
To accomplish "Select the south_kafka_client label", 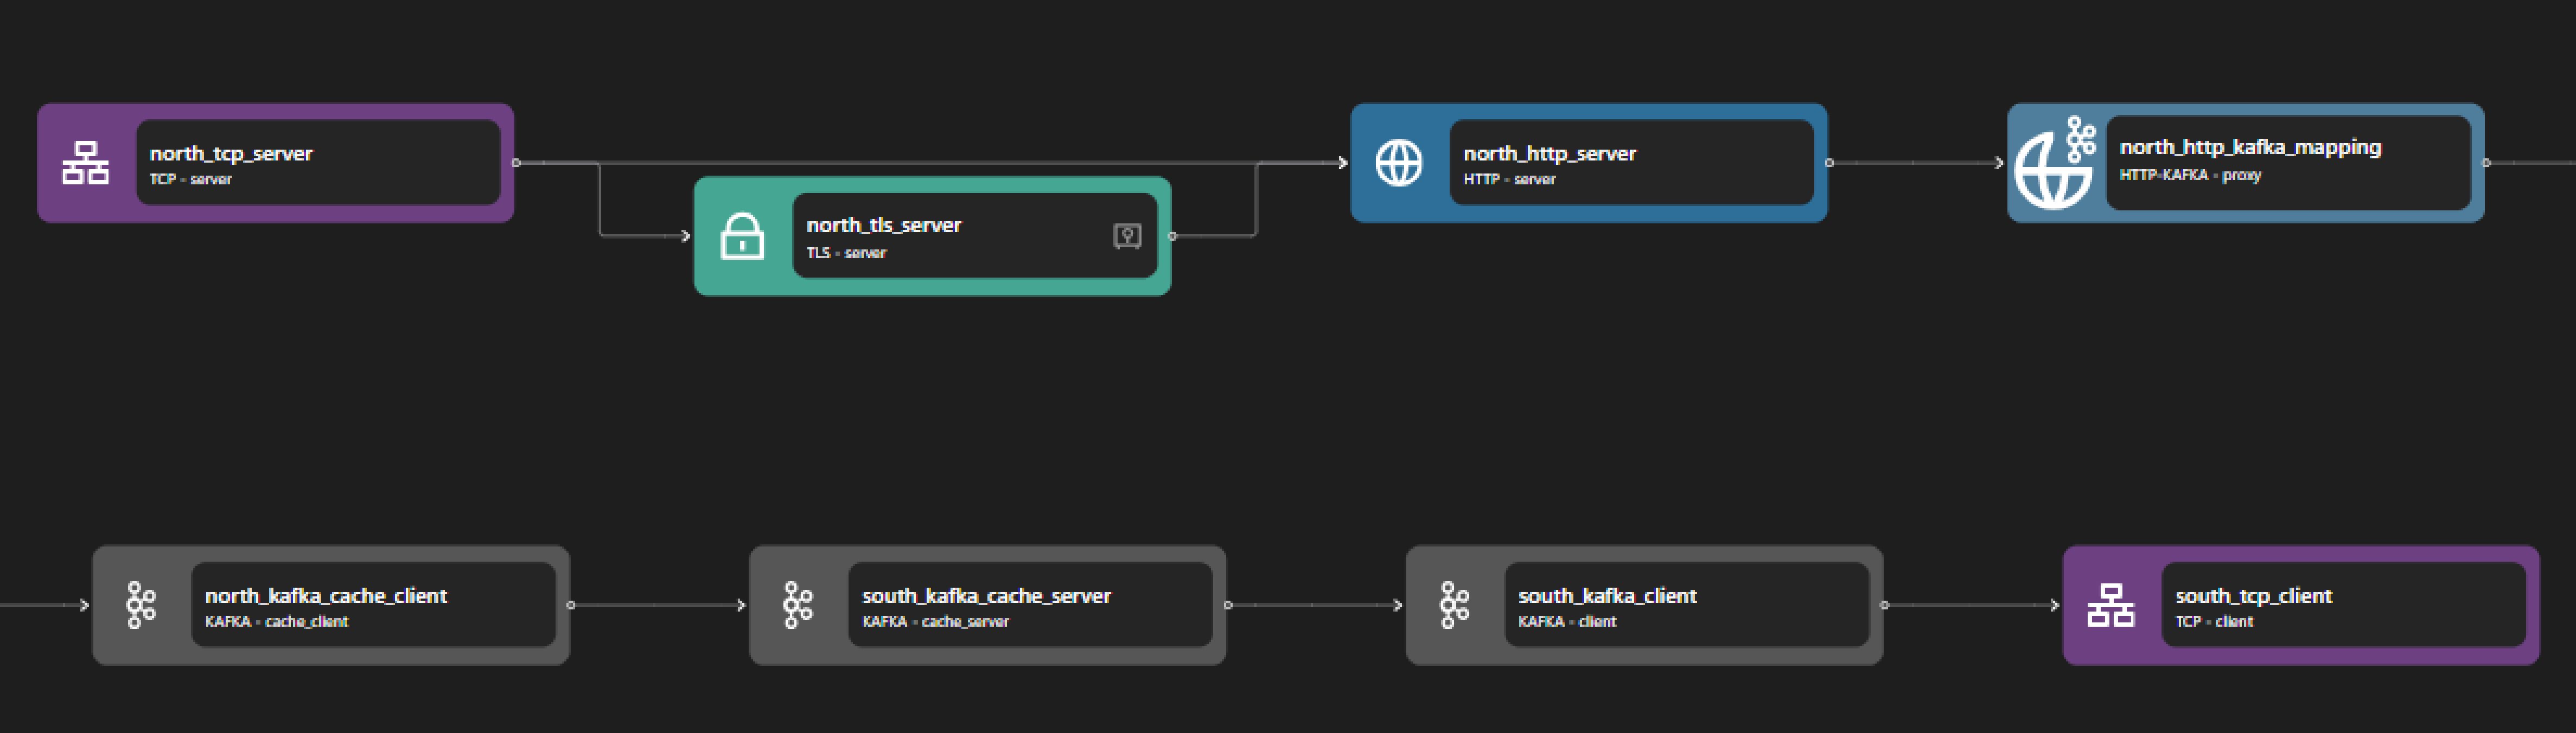I will click(1607, 596).
